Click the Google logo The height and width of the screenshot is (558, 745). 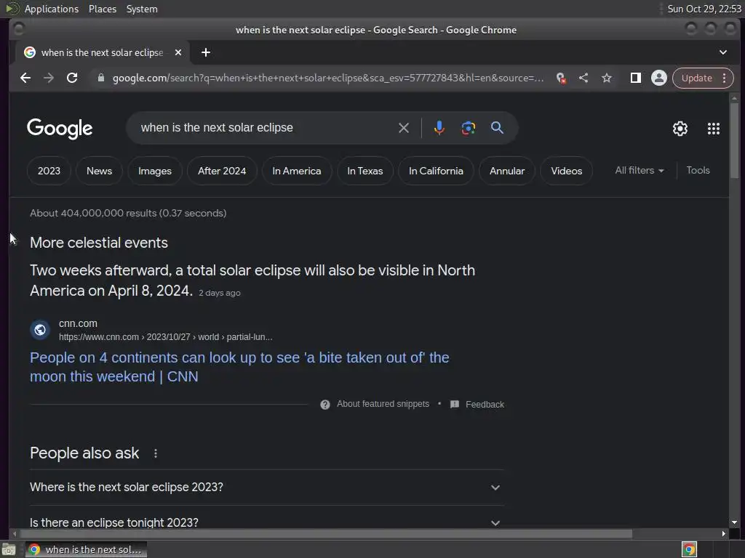[x=60, y=128]
